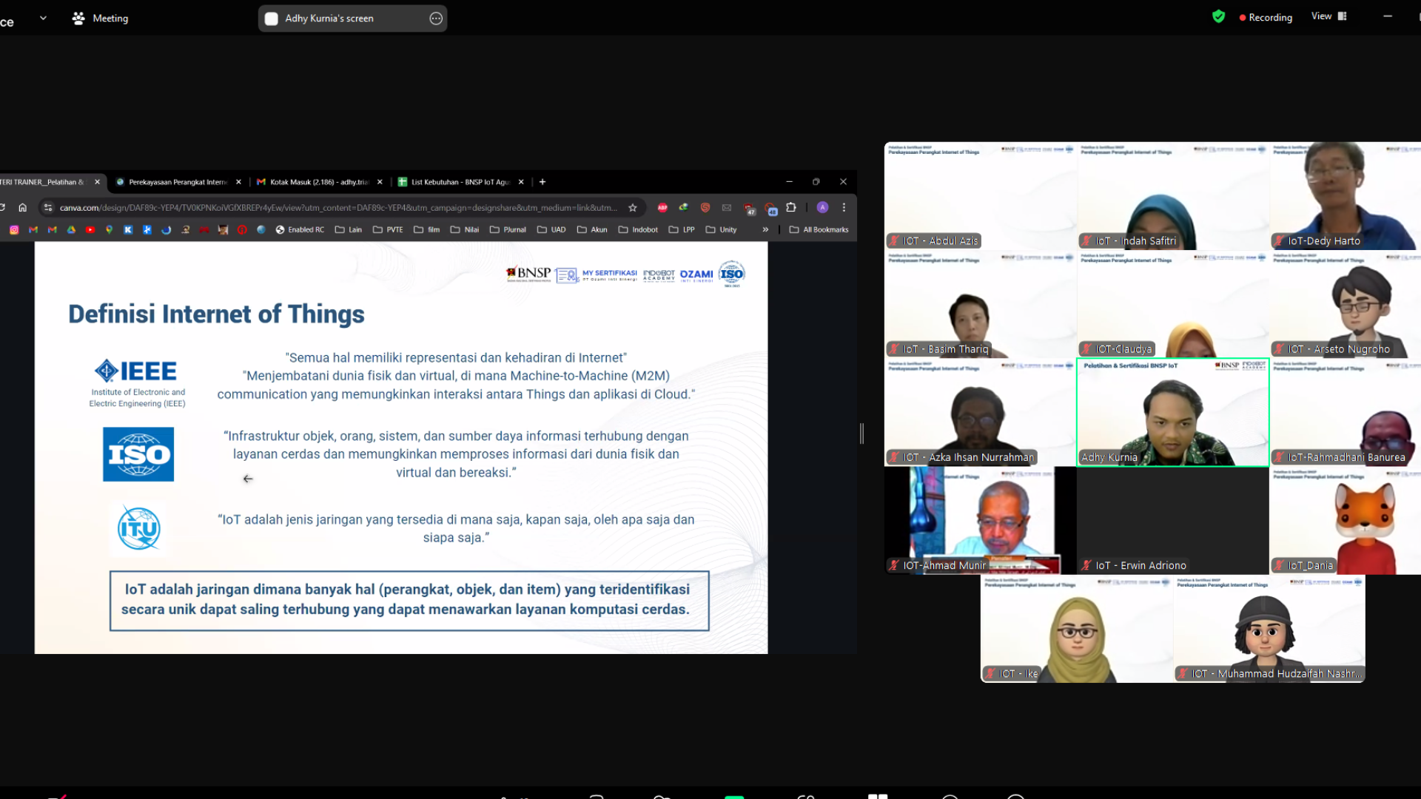Select IoT - Basim Thariq video tile
The height and width of the screenshot is (799, 1421).
click(980, 304)
